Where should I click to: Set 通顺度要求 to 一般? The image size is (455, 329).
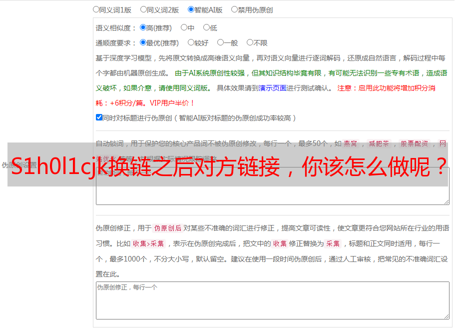coord(221,42)
